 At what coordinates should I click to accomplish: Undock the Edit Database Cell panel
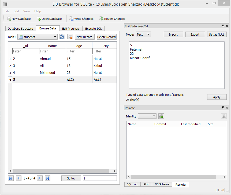pyautogui.click(x=223, y=26)
